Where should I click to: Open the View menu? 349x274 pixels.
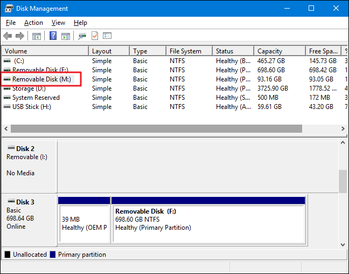click(58, 23)
